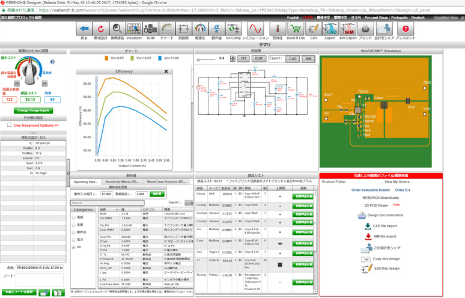Open the optimization dial toolbar icon
Viewport: 465px width, 298px height.
pyautogui.click(x=200, y=29)
